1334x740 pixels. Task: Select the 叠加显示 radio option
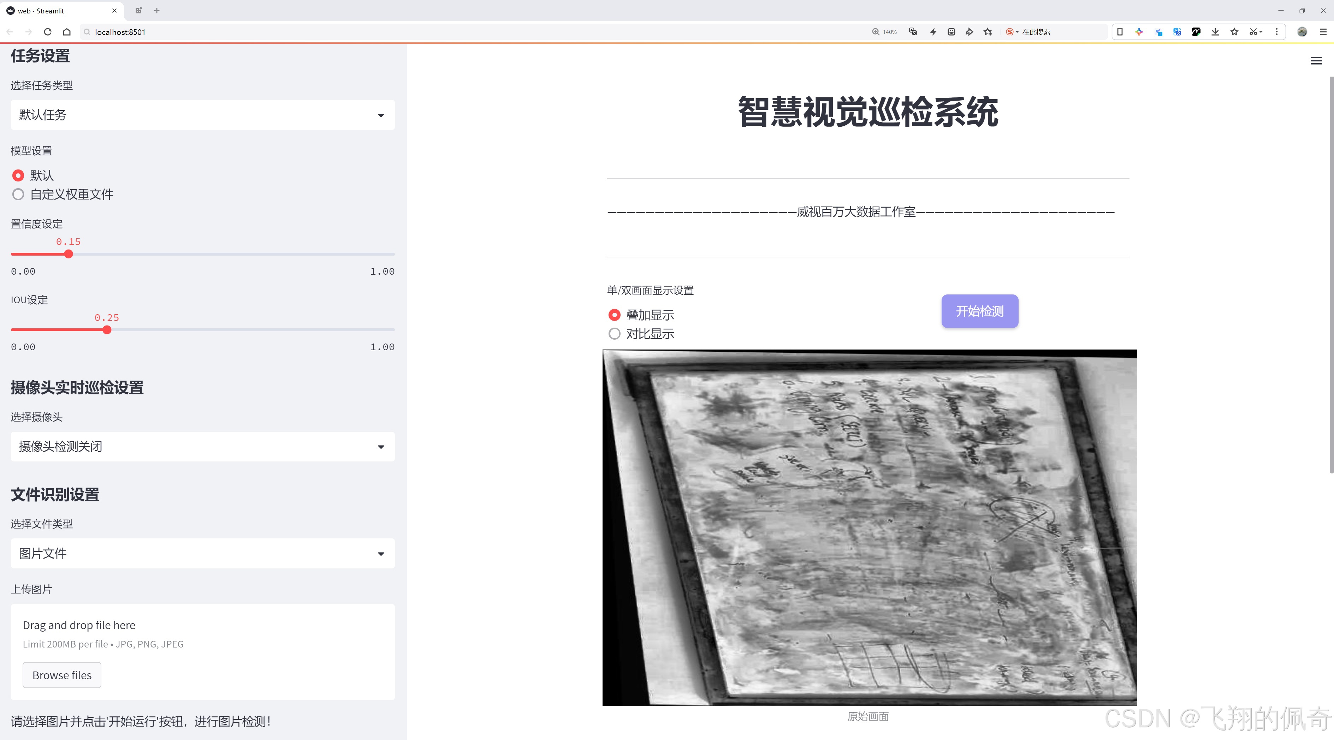pyautogui.click(x=614, y=315)
